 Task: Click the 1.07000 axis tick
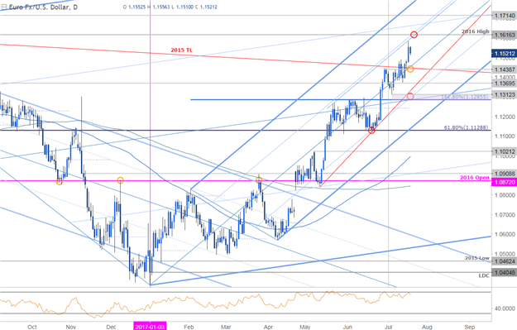504,214
